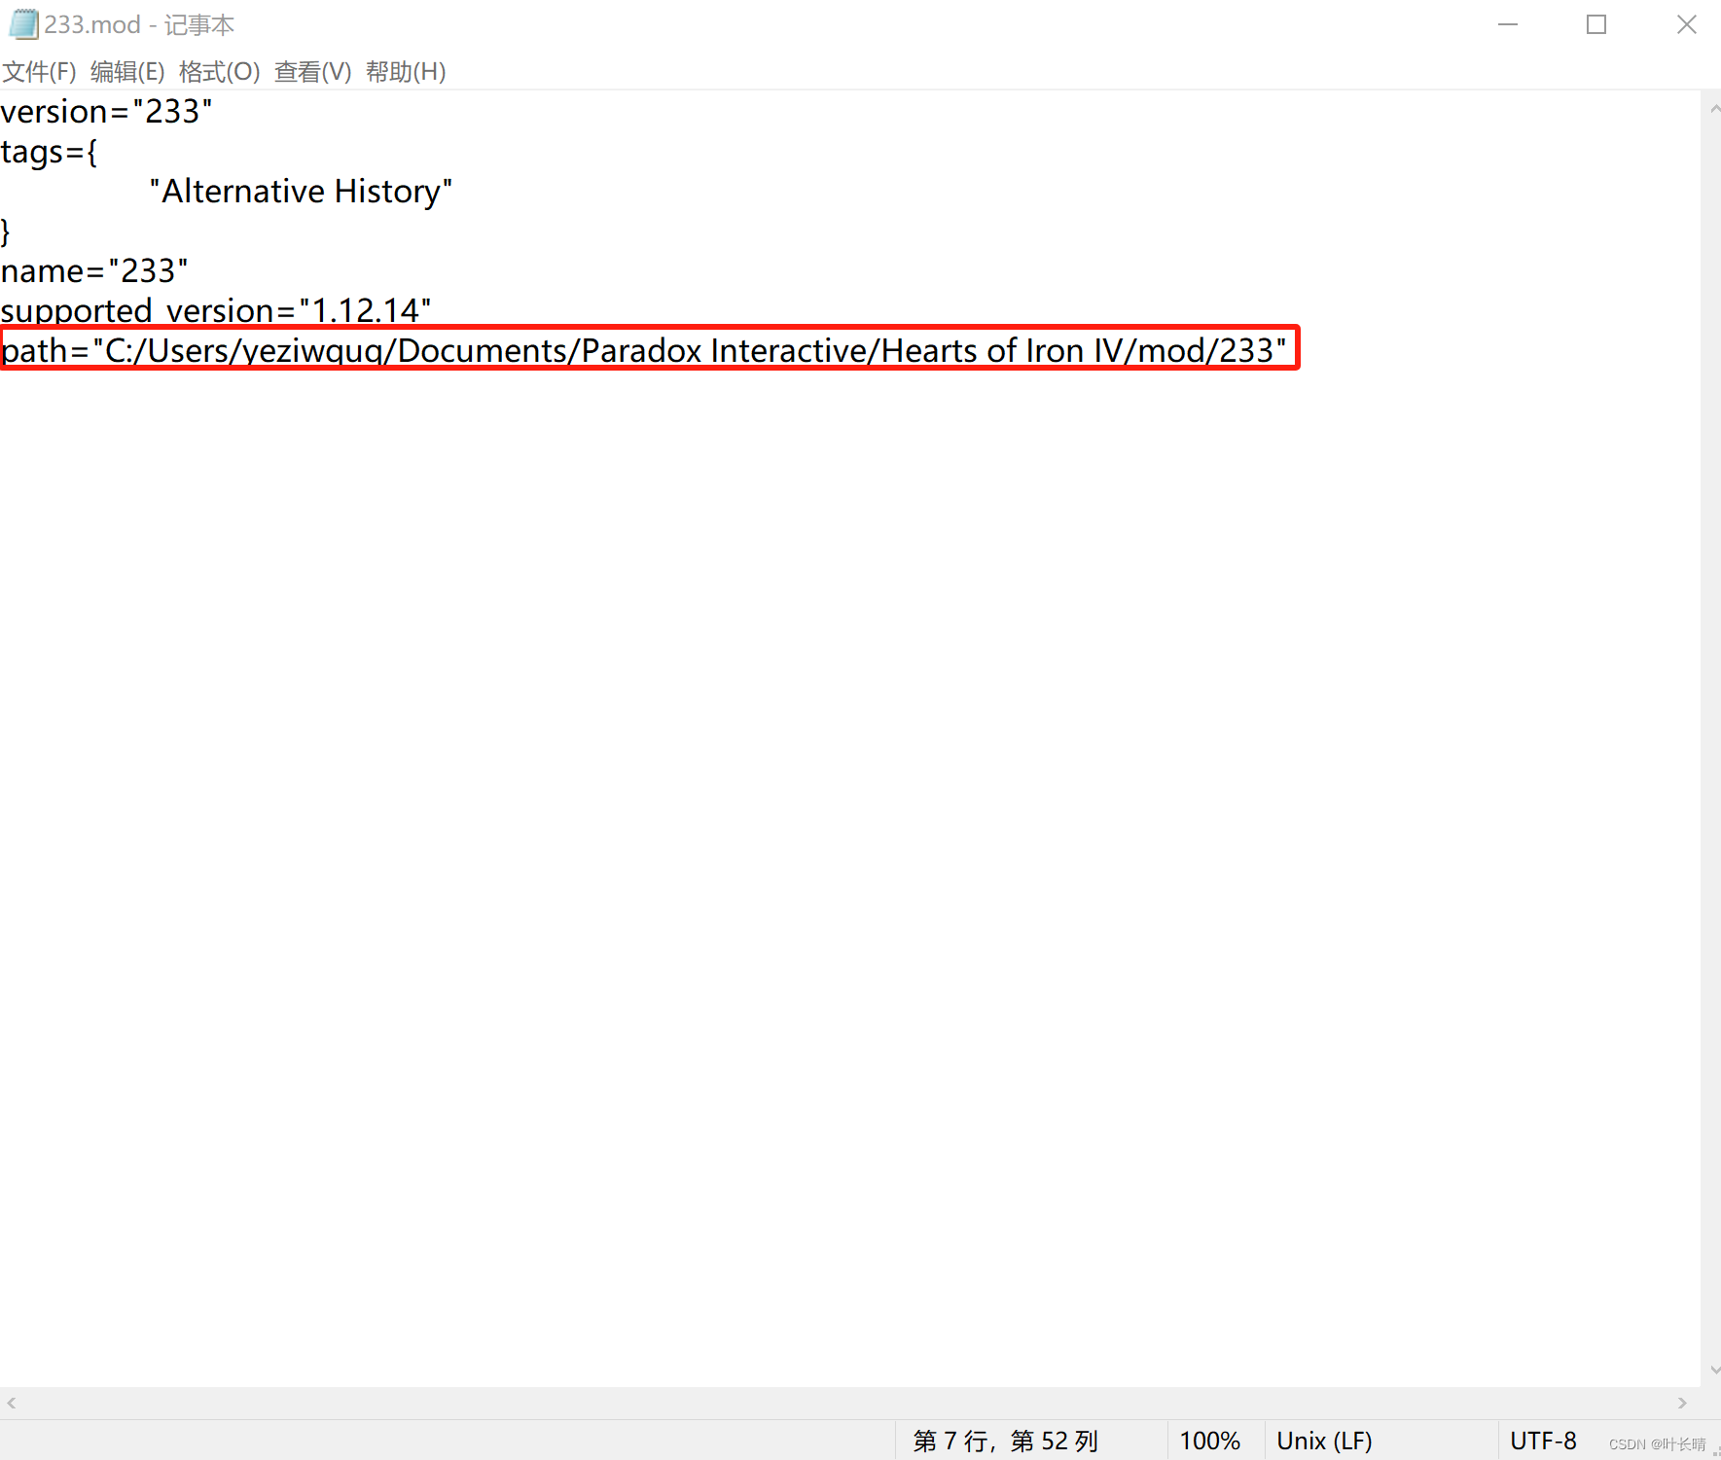This screenshot has width=1721, height=1460.
Task: Click the Unix (LF) status entry
Action: click(x=1324, y=1441)
